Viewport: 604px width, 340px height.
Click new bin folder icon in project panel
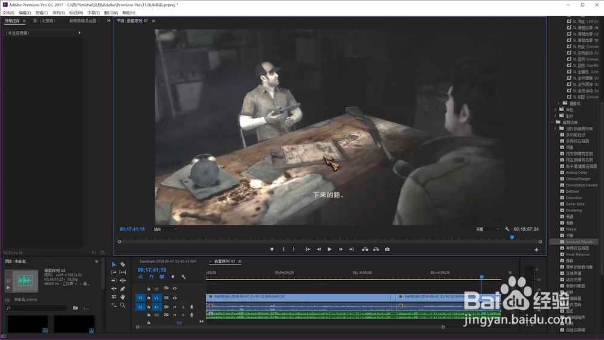pos(75,308)
